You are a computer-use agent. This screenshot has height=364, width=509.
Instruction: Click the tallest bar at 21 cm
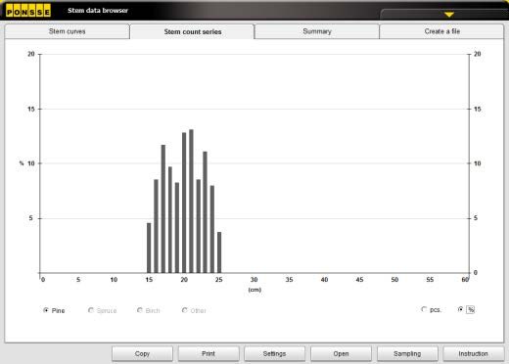click(191, 202)
